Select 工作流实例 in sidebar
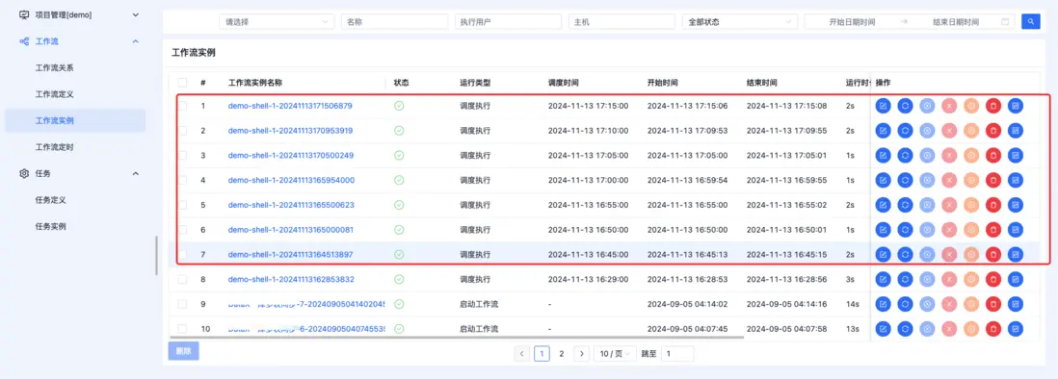 pos(54,120)
